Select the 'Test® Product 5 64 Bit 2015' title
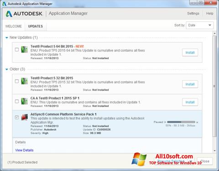 52,47
